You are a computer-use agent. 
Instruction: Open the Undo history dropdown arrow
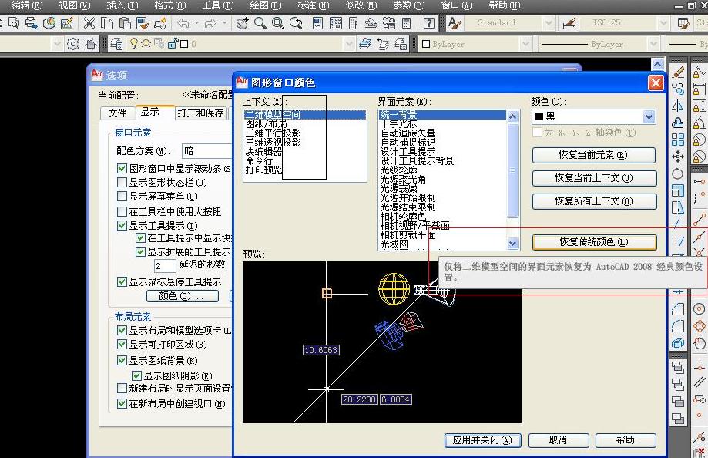point(197,22)
